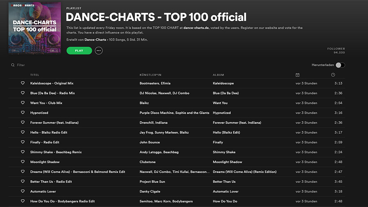Sort by duration clock icon
The width and height of the screenshot is (368, 207).
point(333,75)
